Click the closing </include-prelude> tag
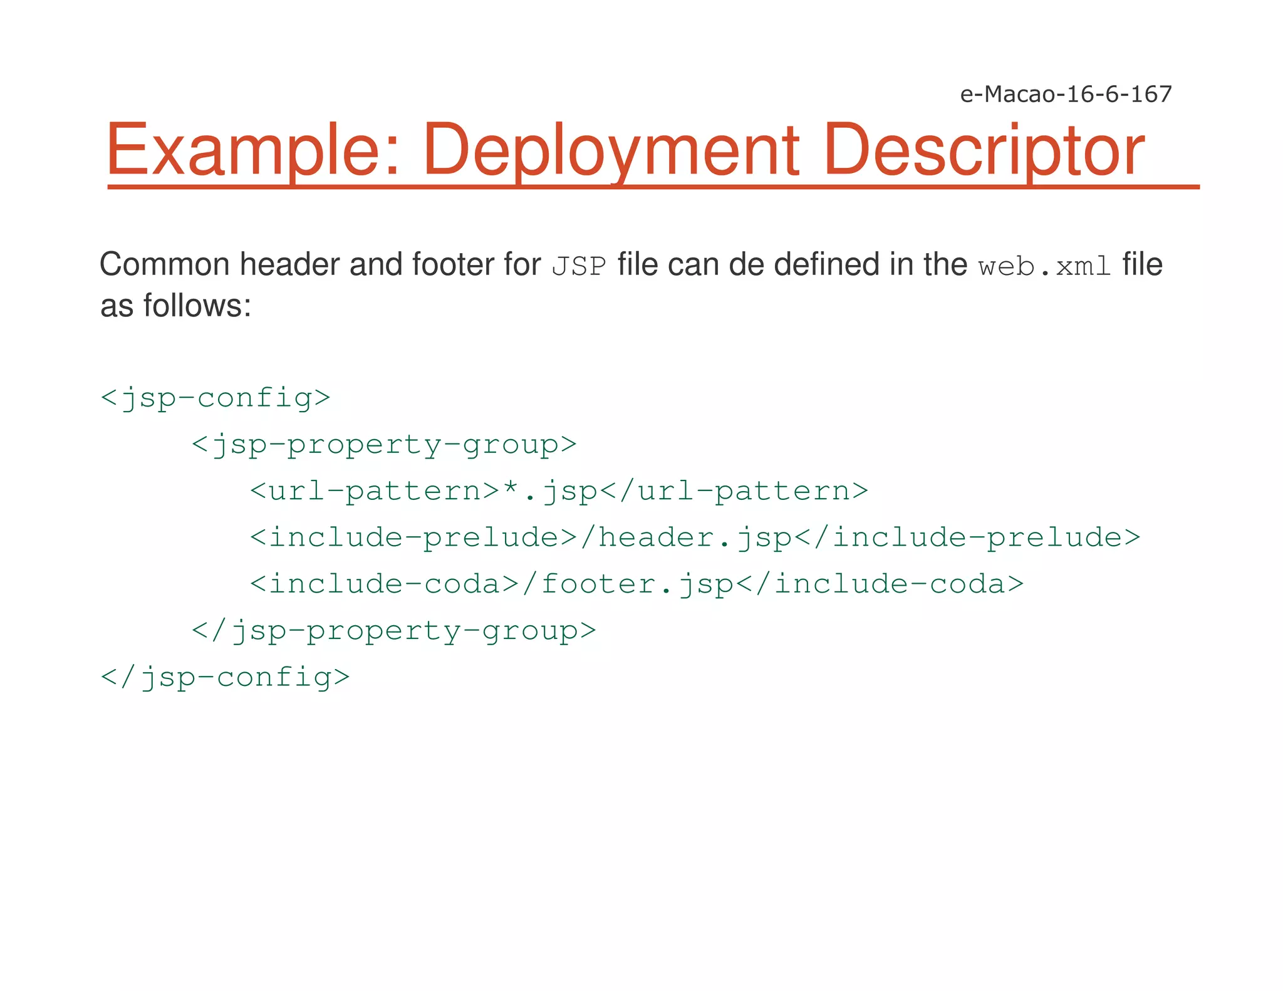 click(967, 537)
